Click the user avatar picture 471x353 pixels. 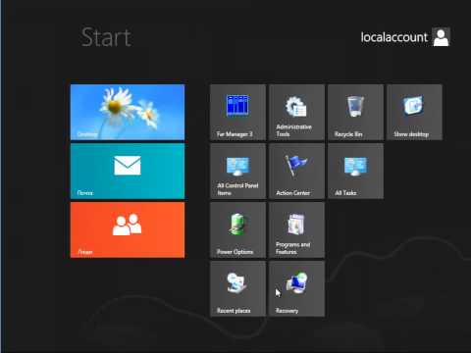pyautogui.click(x=441, y=37)
